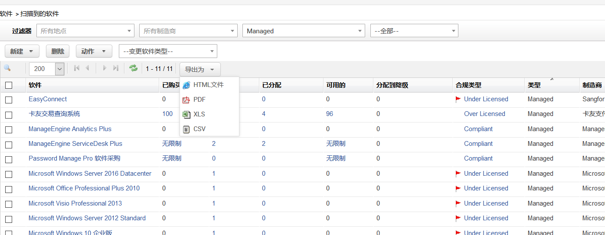Click the sort arrow above 类型 column
The width and height of the screenshot is (605, 235).
click(552, 79)
